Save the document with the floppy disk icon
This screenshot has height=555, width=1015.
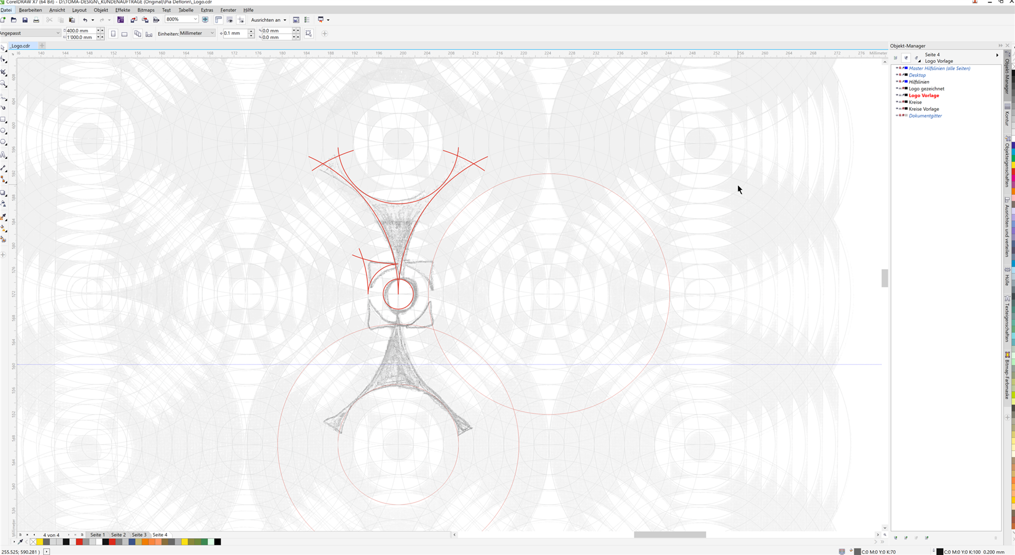(25, 20)
